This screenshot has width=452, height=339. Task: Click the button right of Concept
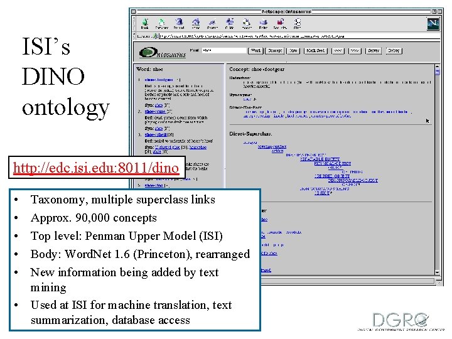tap(293, 51)
